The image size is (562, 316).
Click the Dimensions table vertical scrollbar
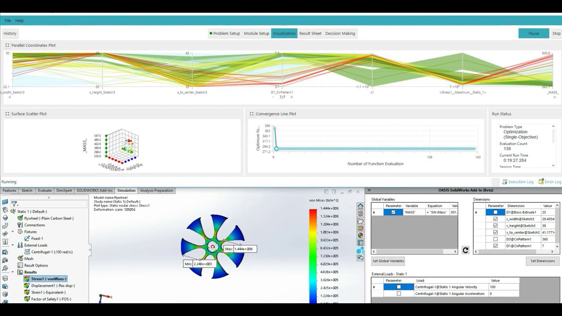click(557, 226)
